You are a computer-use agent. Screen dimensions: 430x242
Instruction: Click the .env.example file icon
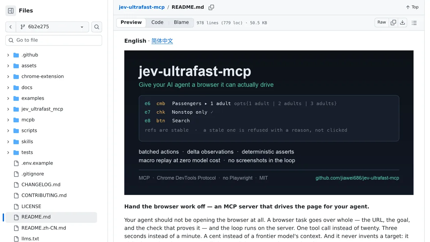(16, 163)
